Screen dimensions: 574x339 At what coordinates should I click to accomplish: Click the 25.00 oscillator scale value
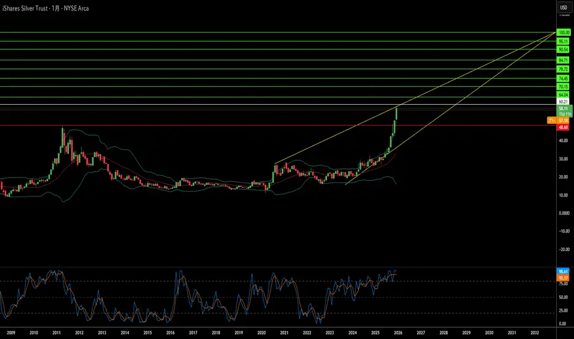564,311
